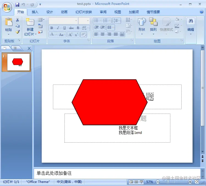Image resolution: width=206 pixels, height=186 pixels.
Task: Reset the slide layout icon
Action: coord(40,26)
